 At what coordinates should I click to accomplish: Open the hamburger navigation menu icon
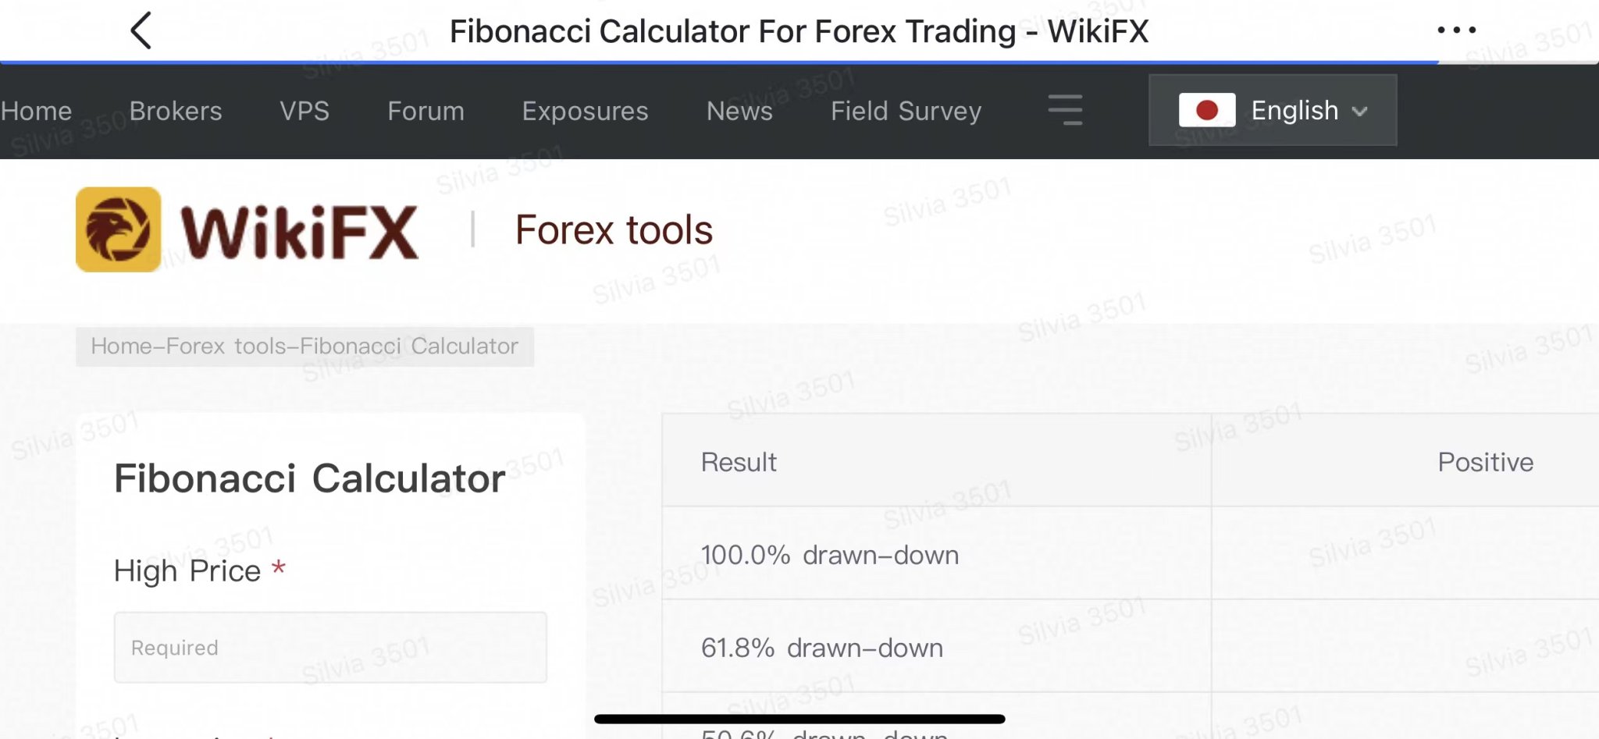coord(1065,110)
